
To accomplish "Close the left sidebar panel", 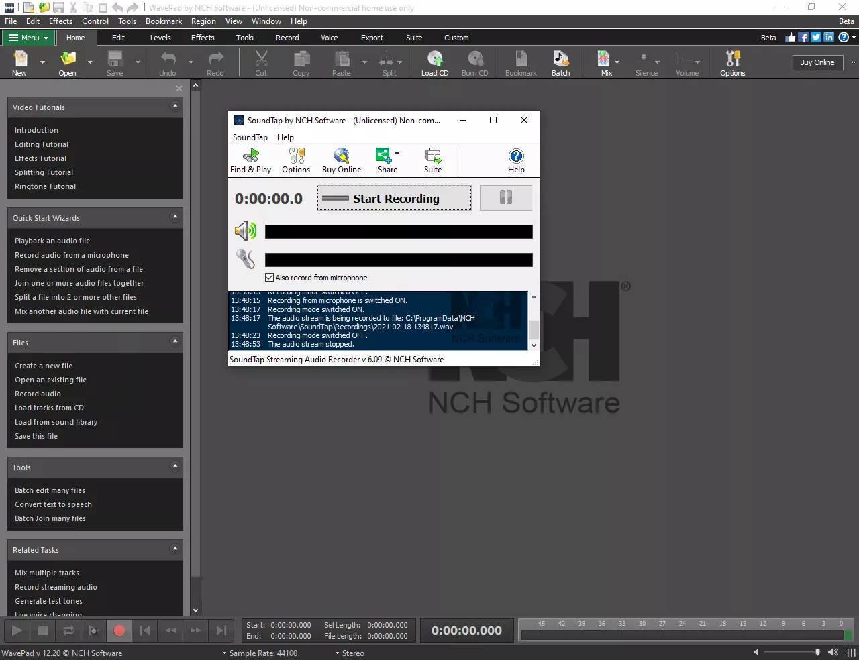I will [179, 88].
